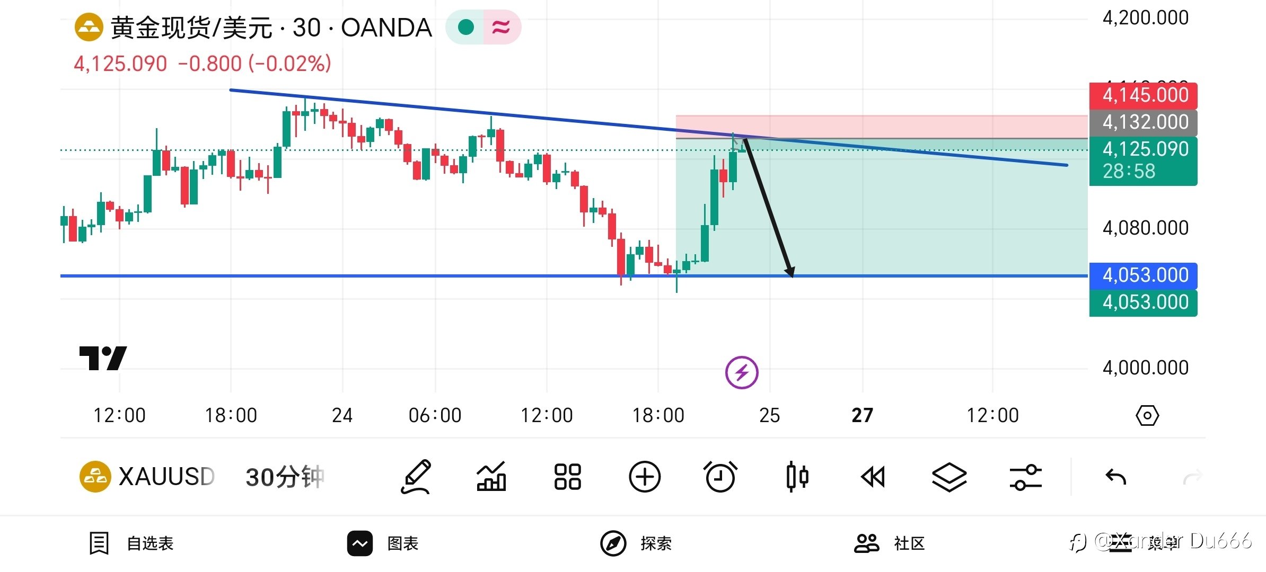Open the indicators chart icon
The width and height of the screenshot is (1266, 572).
click(491, 477)
